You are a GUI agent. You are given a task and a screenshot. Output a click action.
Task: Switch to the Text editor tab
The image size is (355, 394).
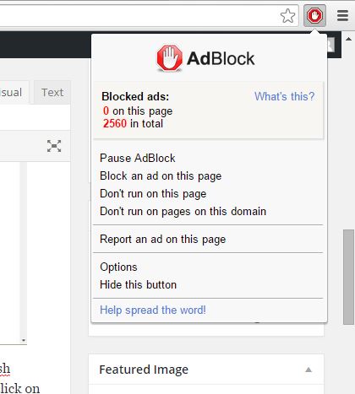click(x=52, y=92)
